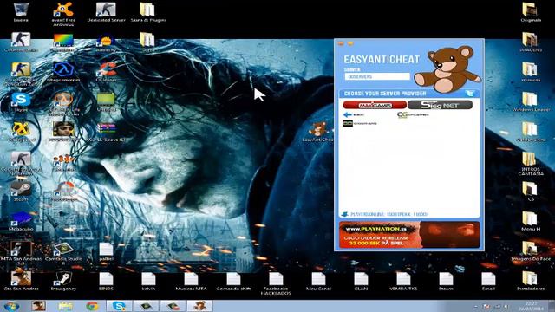Click the Playnation.se banner ad
Screen dimensions: 555x312
coord(409,235)
